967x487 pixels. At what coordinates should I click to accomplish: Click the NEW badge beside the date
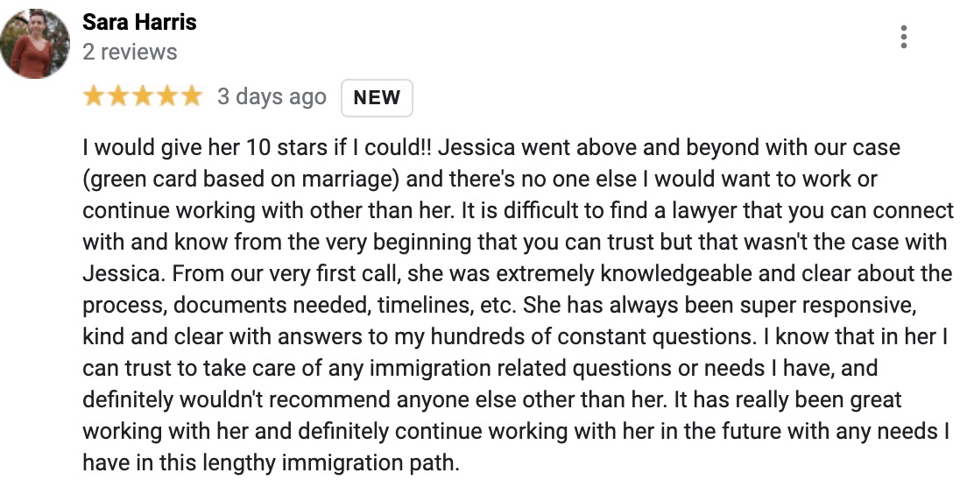pyautogui.click(x=377, y=97)
